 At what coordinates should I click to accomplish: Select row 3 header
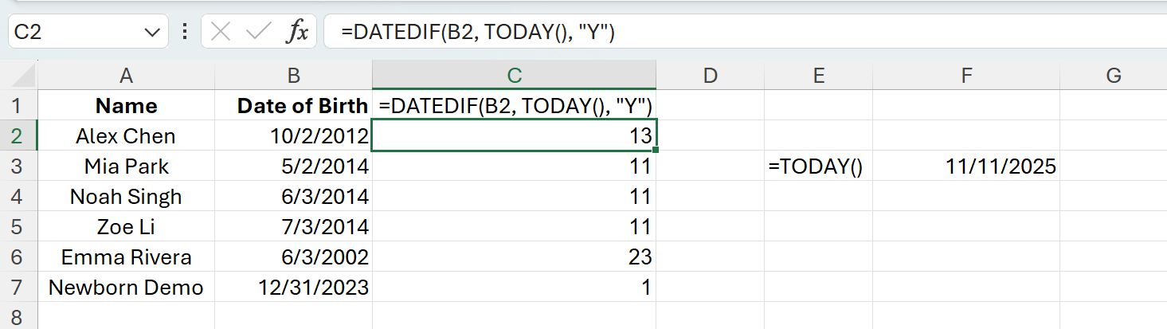coord(19,166)
